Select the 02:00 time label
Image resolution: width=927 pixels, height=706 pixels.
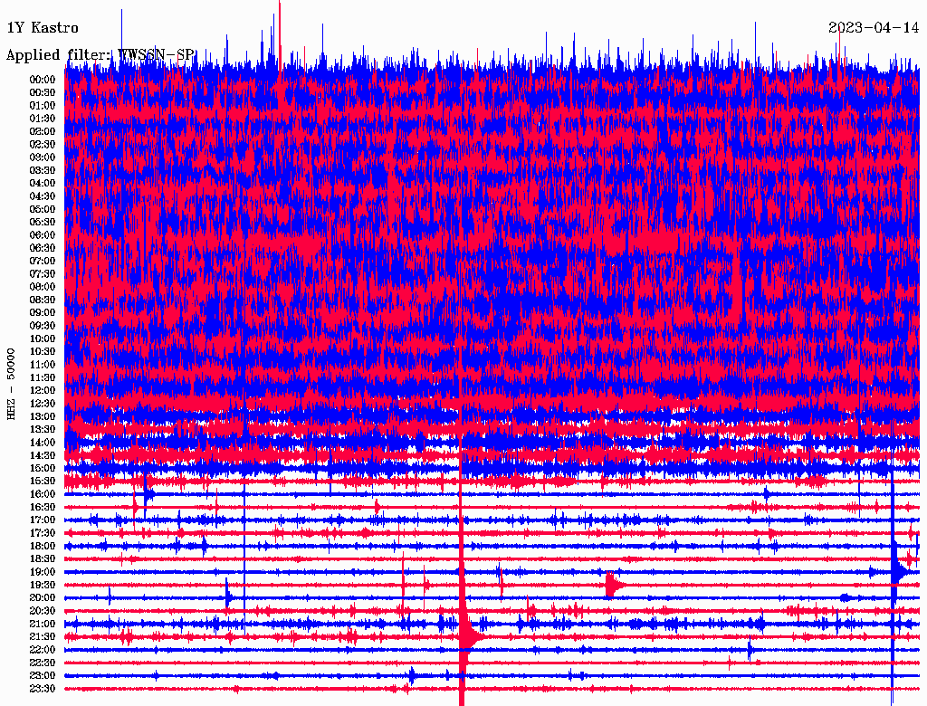(43, 131)
